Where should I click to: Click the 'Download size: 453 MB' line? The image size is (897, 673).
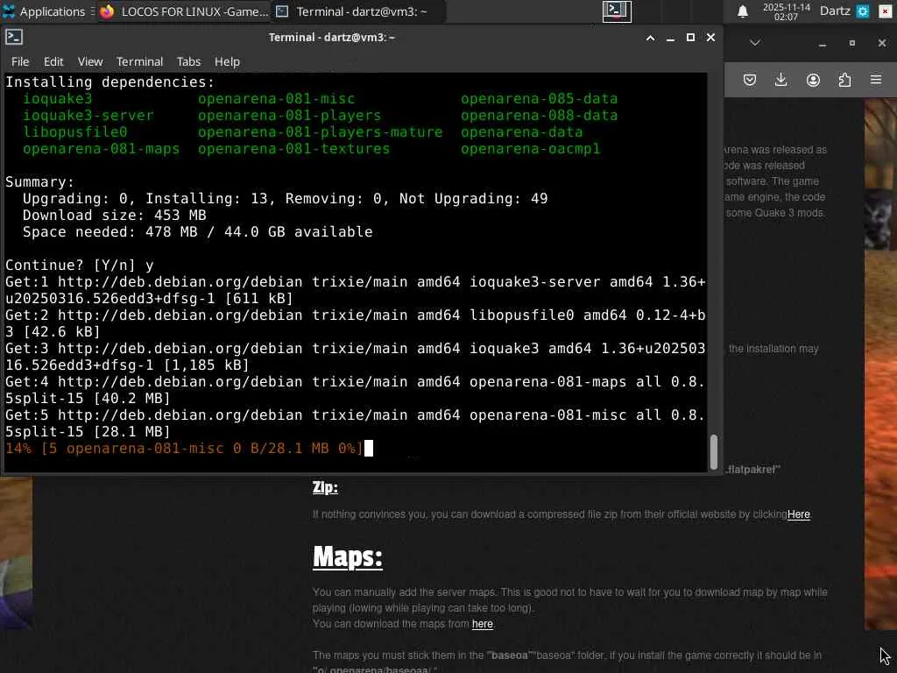tap(115, 216)
